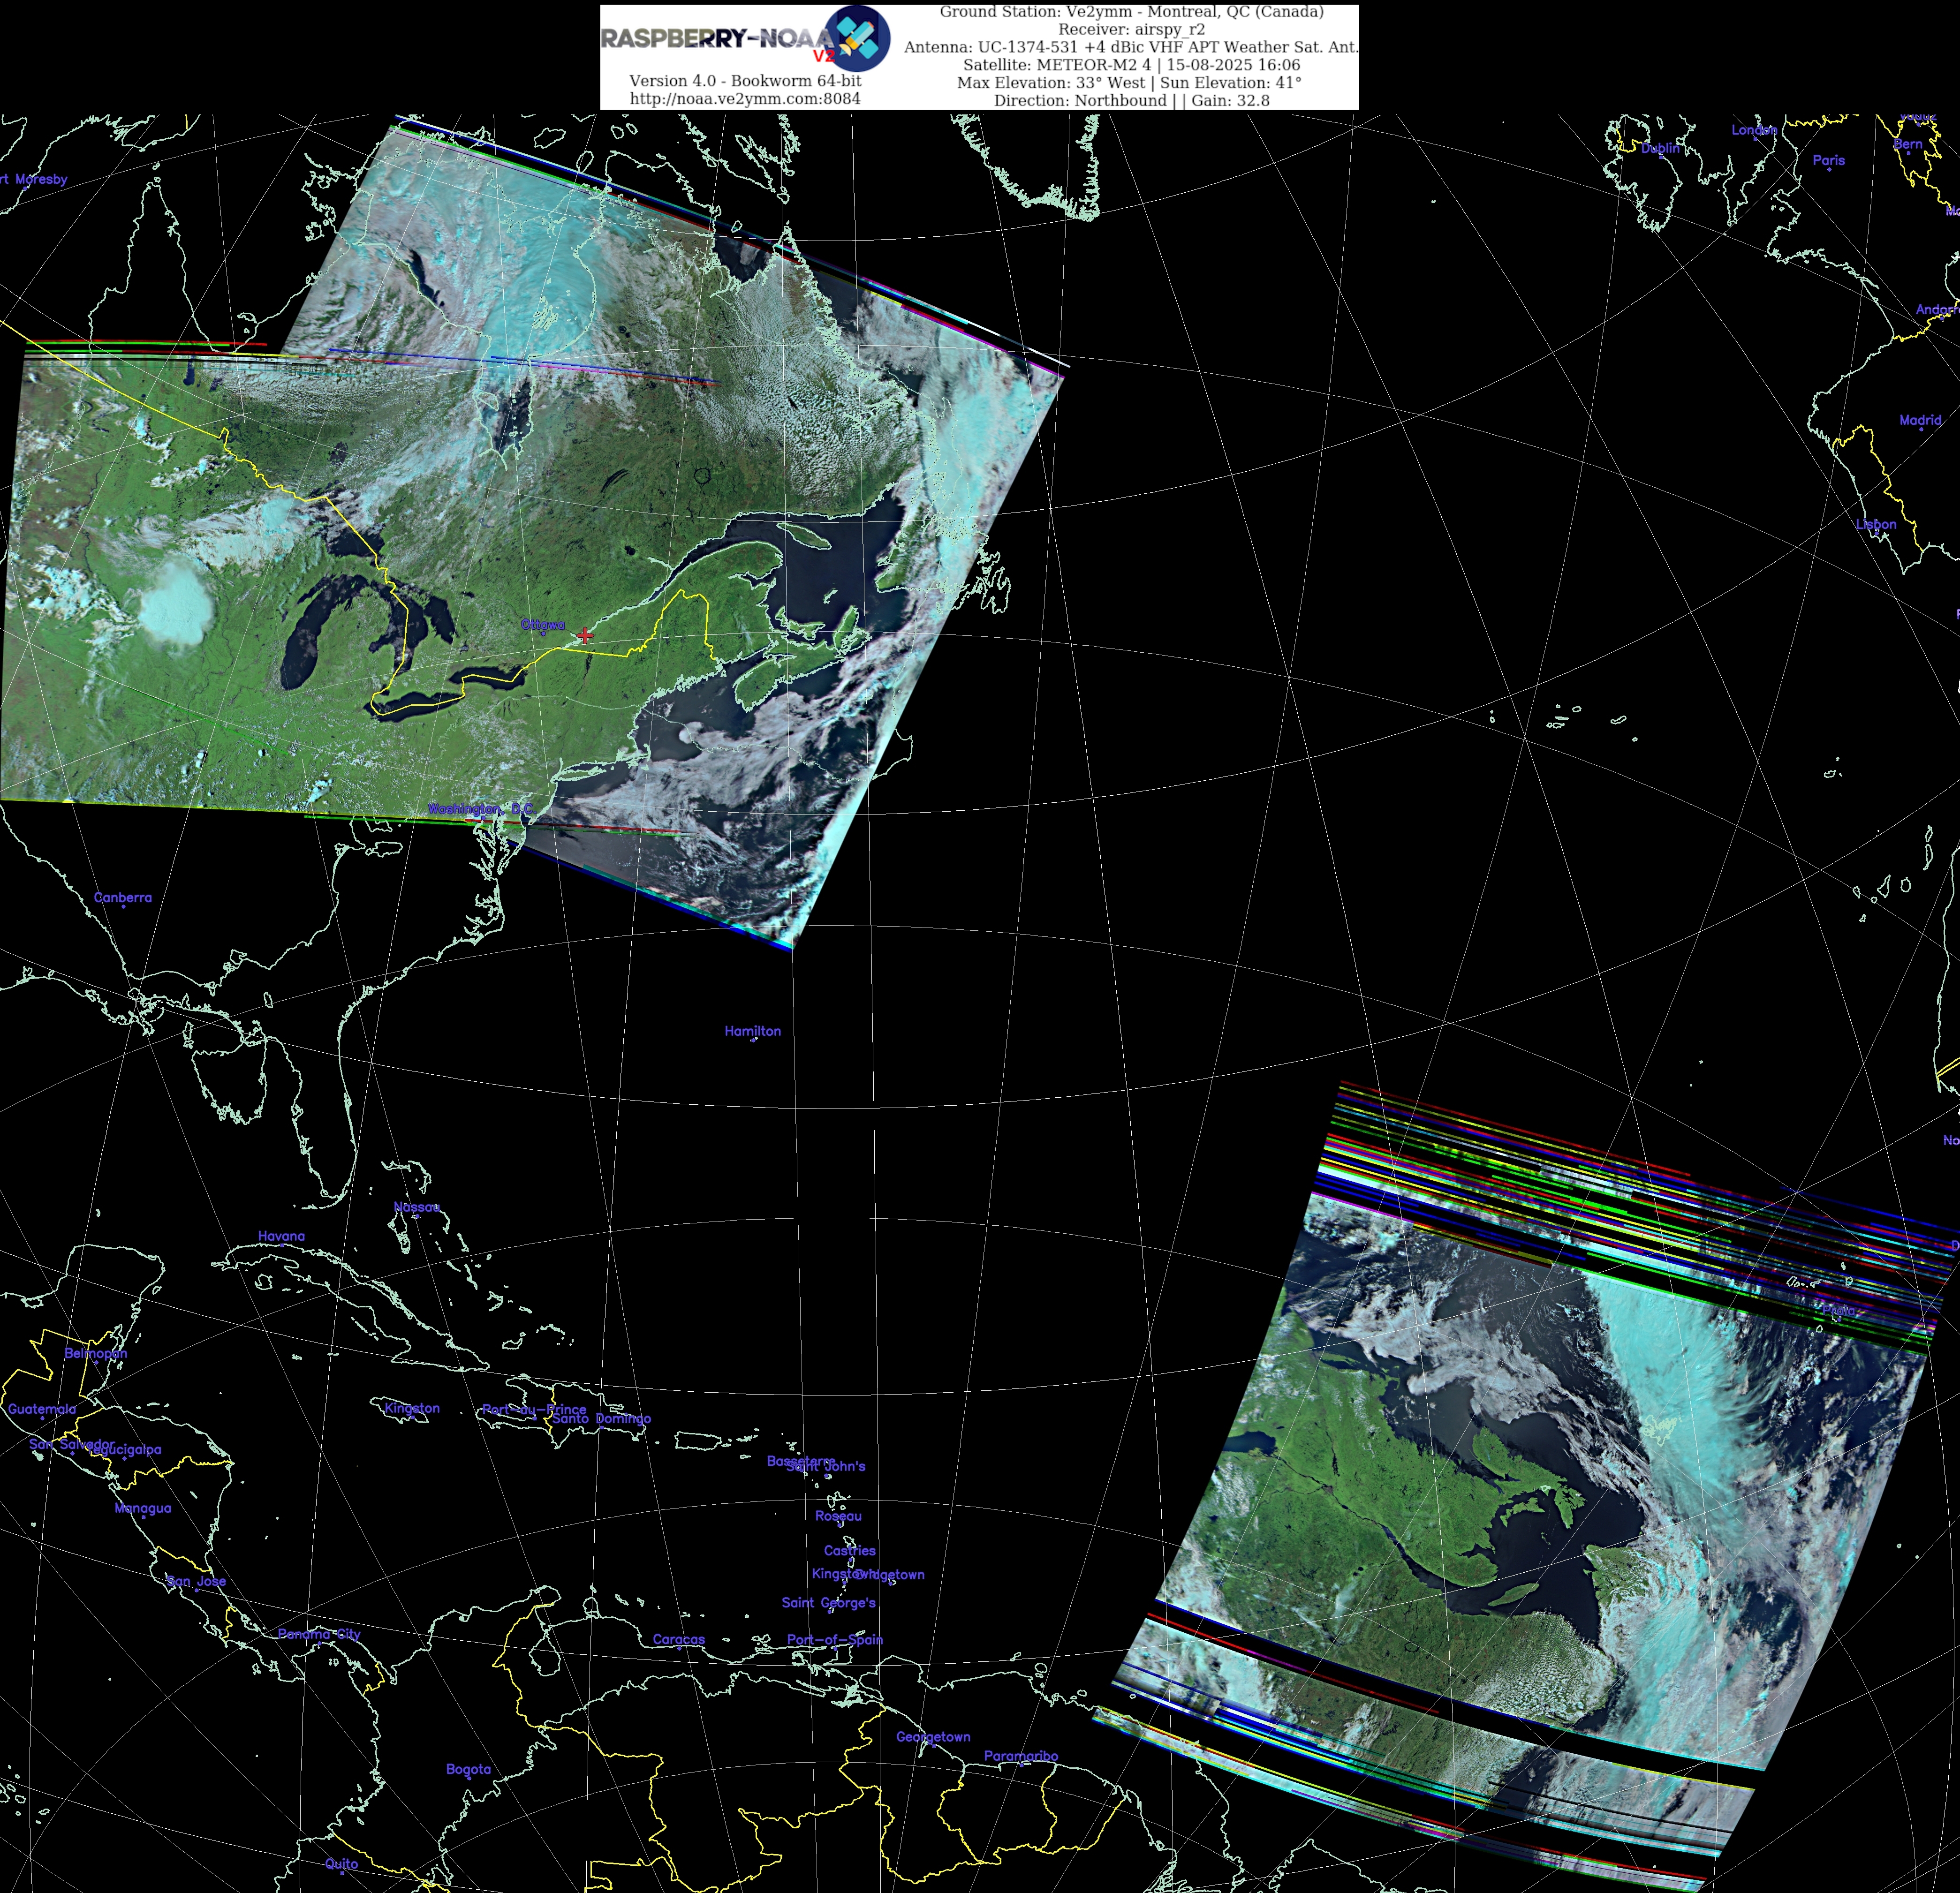
Task: Click the Ottawa city label
Action: 542,625
